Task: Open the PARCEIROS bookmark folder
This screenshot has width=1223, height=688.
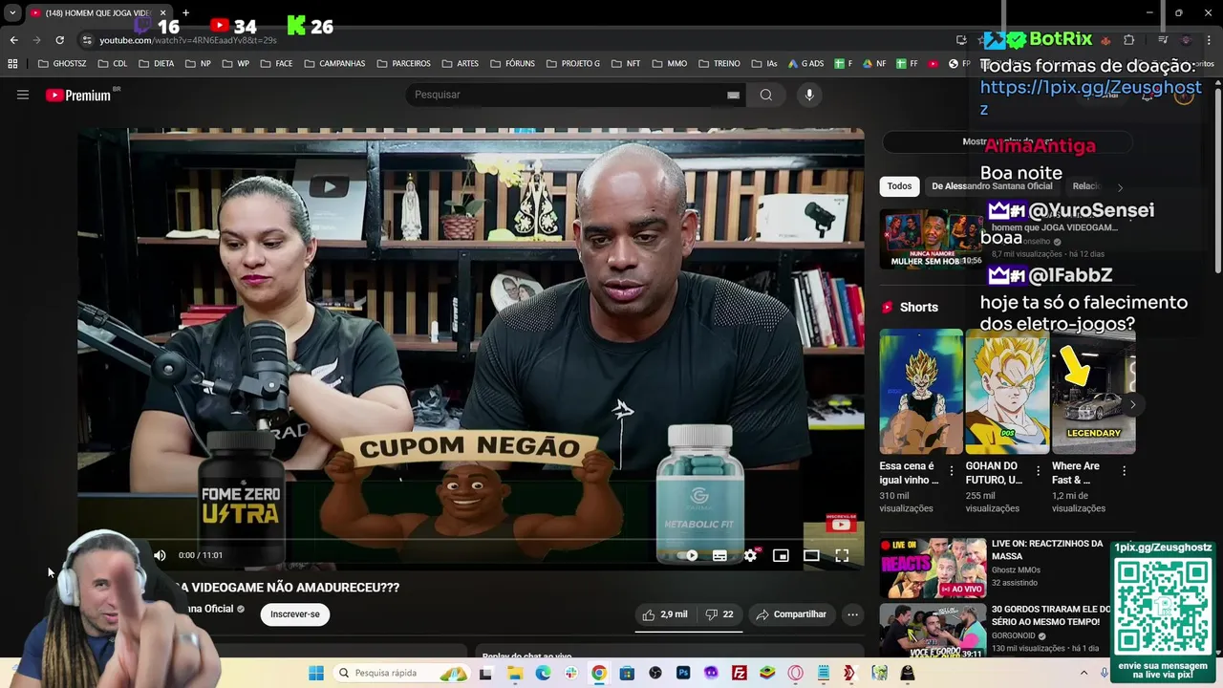Action: [404, 64]
